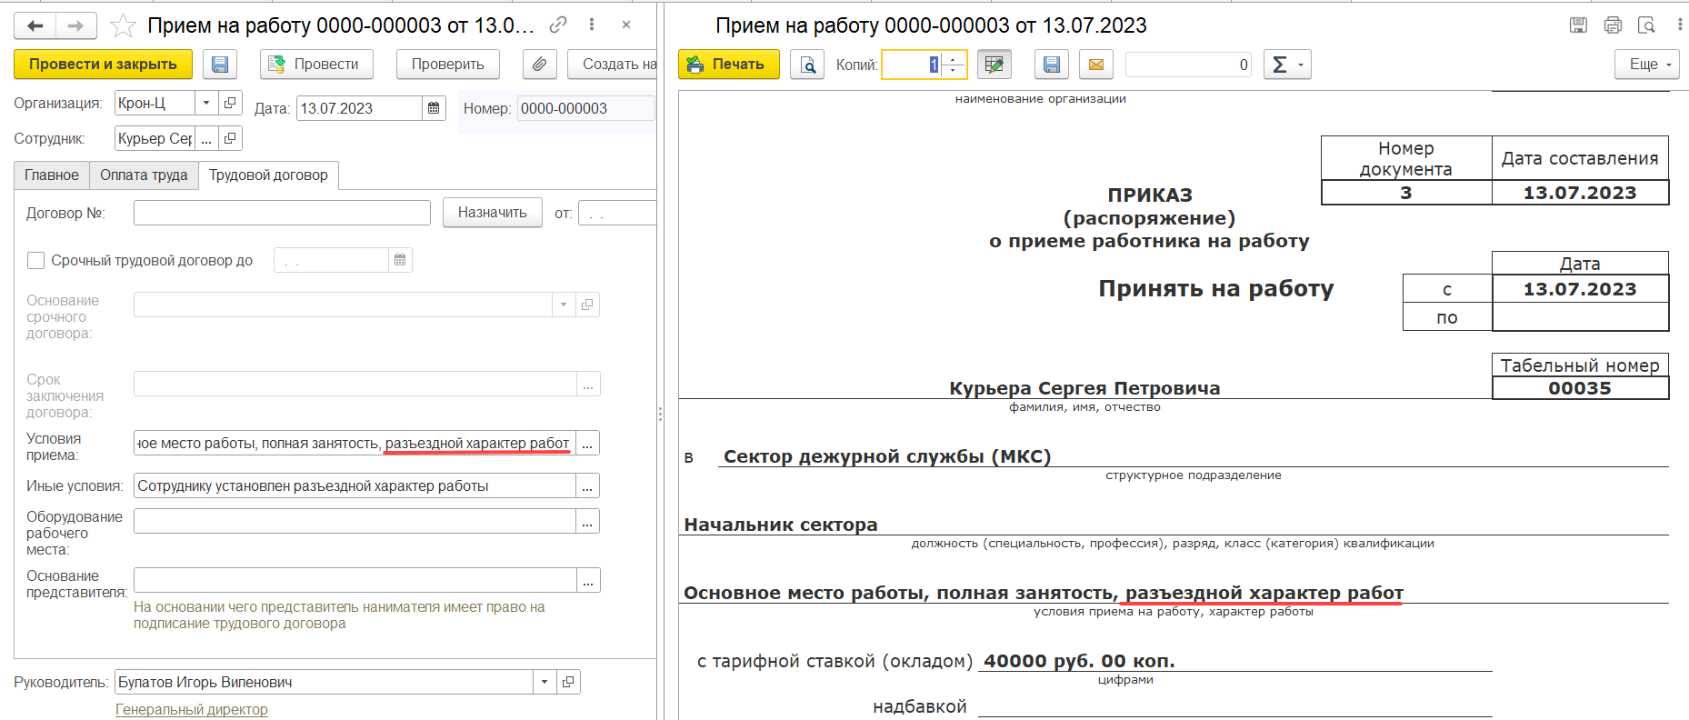
Task: Click the Копий number input
Action: pos(913,65)
